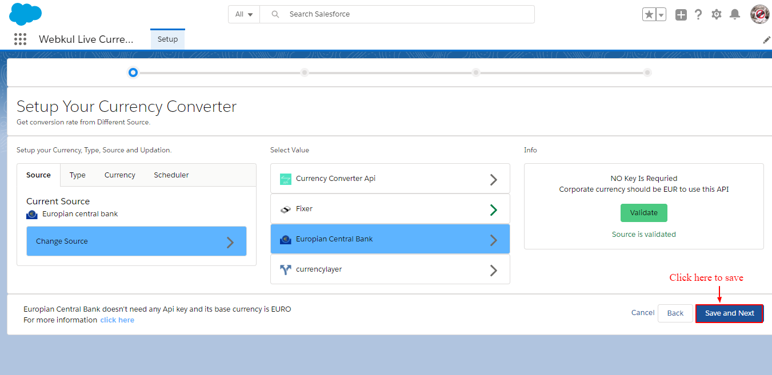Open the click here information link

117,320
